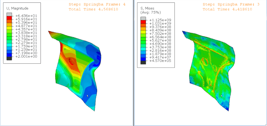Click the +7.502e+08 legend value

pyautogui.click(x=160, y=34)
